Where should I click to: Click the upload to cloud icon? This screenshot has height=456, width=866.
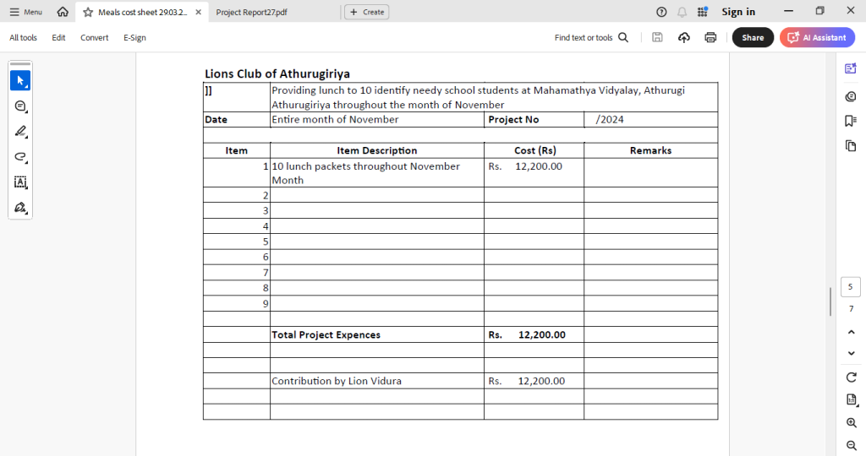pos(683,37)
